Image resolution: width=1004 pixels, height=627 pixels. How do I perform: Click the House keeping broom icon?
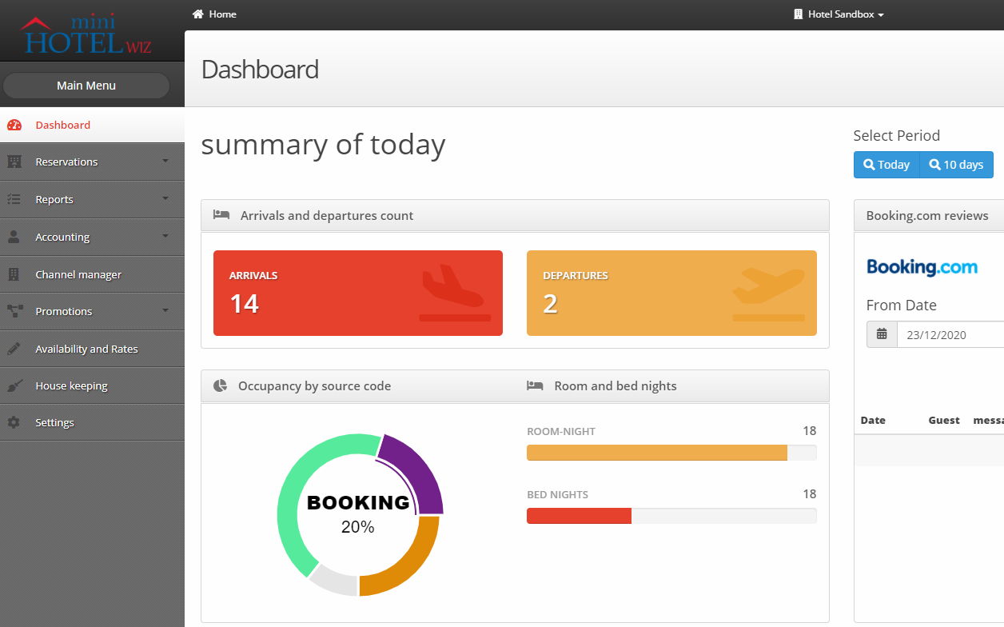coord(14,385)
